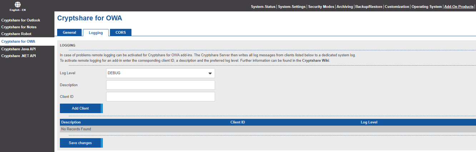Click the Save changes button
Screen dimensions: 476x152
(81, 143)
